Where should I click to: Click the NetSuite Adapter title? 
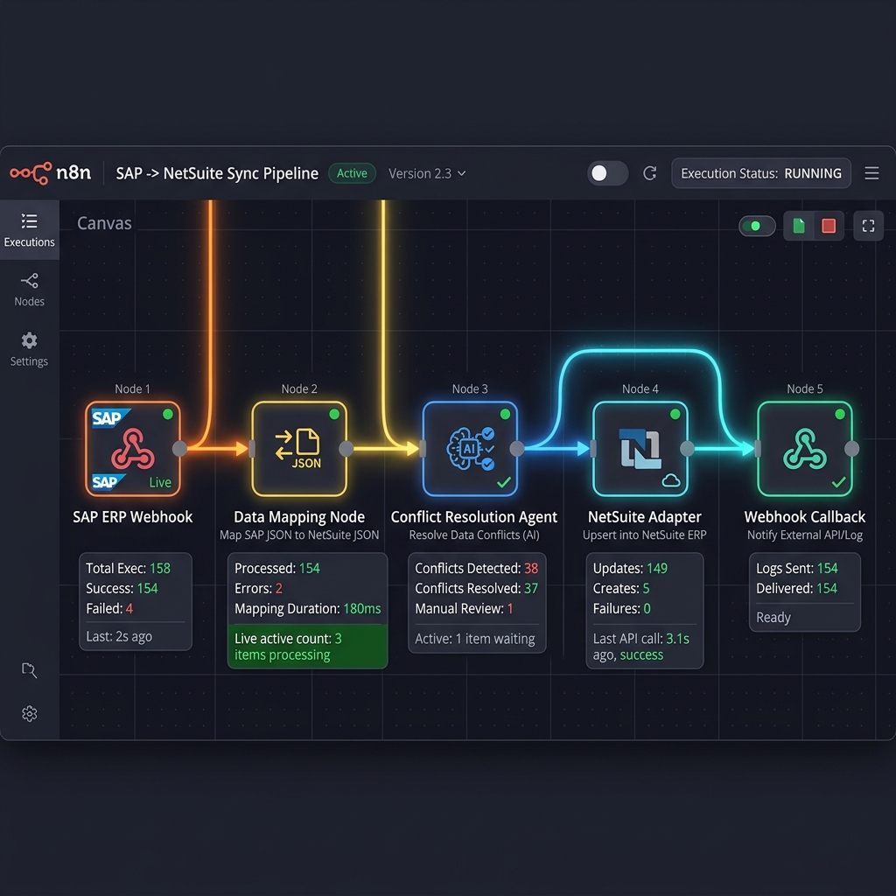(x=645, y=516)
